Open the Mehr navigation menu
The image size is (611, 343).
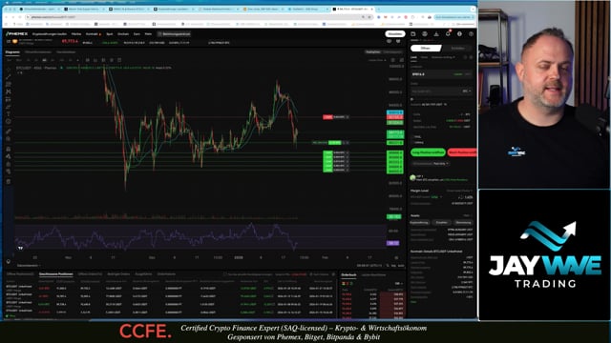pyautogui.click(x=148, y=34)
